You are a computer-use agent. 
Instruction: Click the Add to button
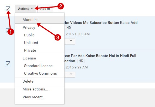(45, 9)
